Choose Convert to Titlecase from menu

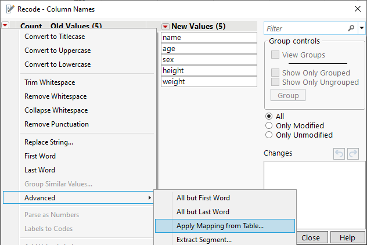tap(55, 36)
